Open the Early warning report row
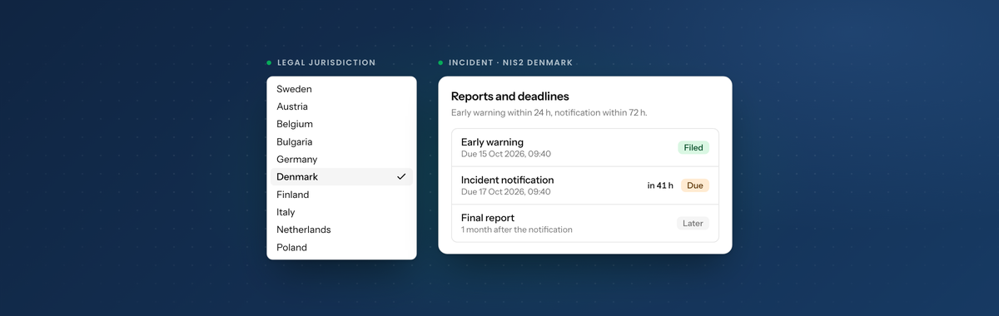This screenshot has width=999, height=316. click(x=584, y=147)
